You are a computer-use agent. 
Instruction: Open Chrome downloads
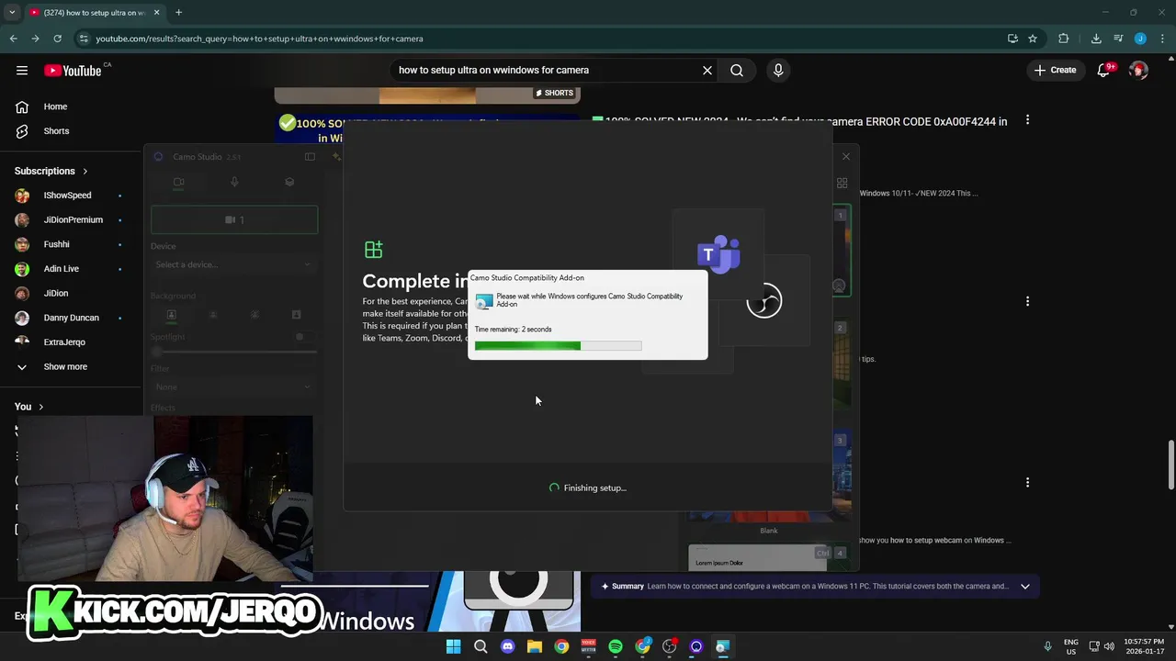(1096, 39)
